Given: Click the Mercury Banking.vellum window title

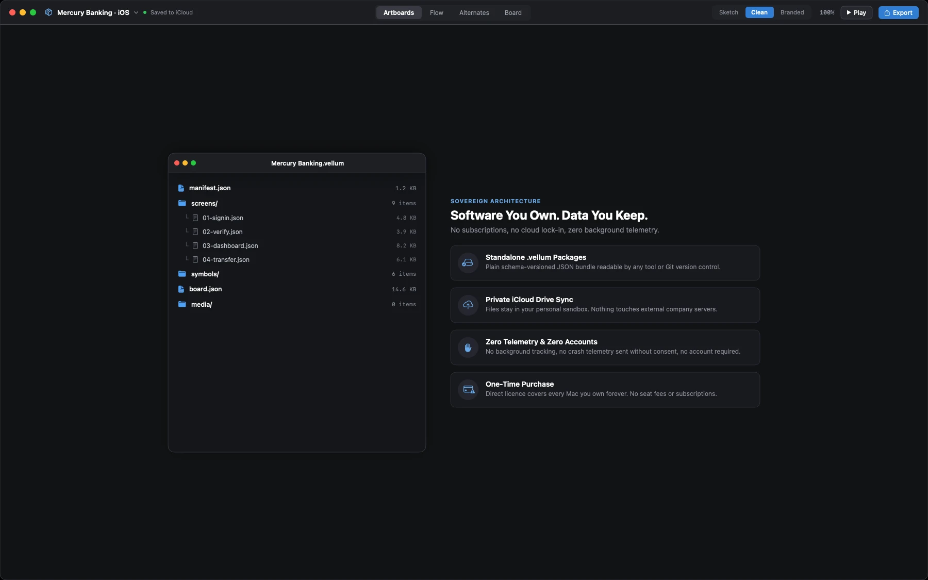Looking at the screenshot, I should (307, 163).
